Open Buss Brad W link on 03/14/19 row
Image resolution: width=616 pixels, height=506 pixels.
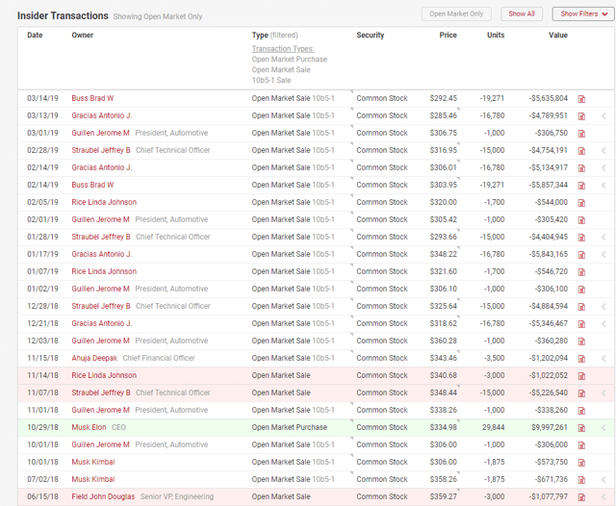pyautogui.click(x=92, y=98)
